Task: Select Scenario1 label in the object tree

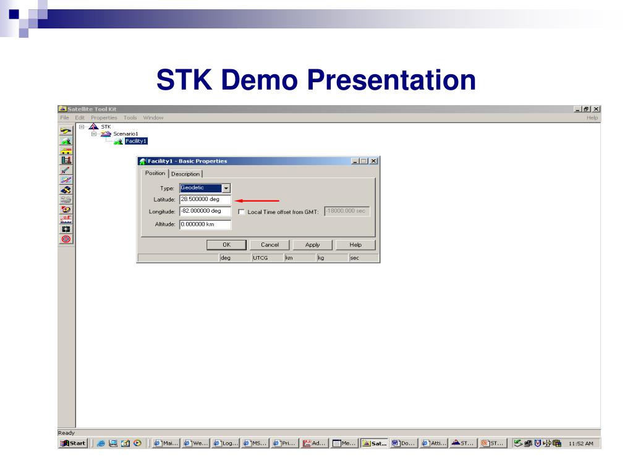Action: tap(125, 134)
